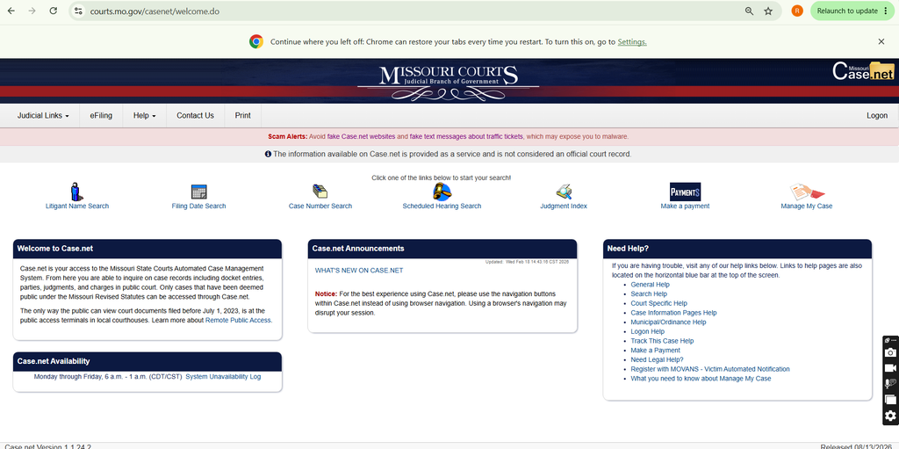Click the Case Number Search icon
This screenshot has height=449, width=899.
coord(320,192)
